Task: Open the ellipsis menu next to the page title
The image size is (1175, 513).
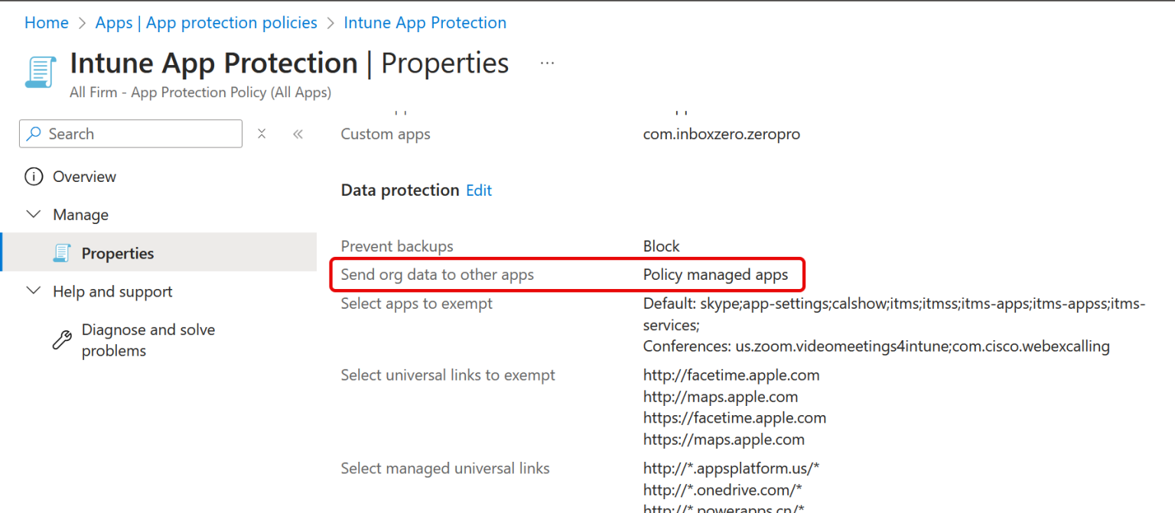Action: (x=547, y=63)
